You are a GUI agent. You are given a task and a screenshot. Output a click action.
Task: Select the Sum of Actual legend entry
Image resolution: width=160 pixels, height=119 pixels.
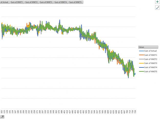148,51
